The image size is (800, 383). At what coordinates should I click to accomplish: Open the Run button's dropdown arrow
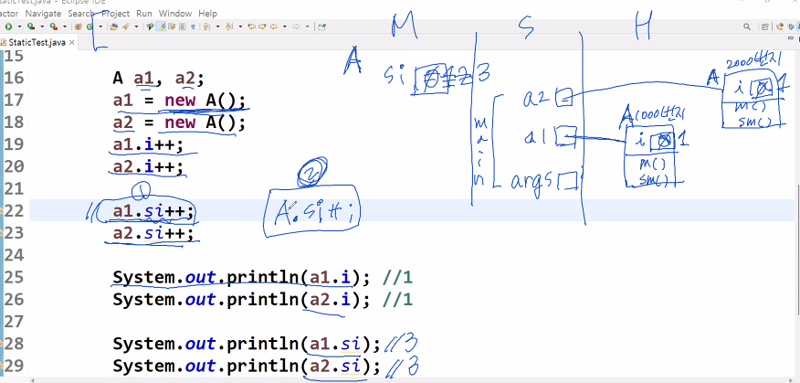[19, 27]
